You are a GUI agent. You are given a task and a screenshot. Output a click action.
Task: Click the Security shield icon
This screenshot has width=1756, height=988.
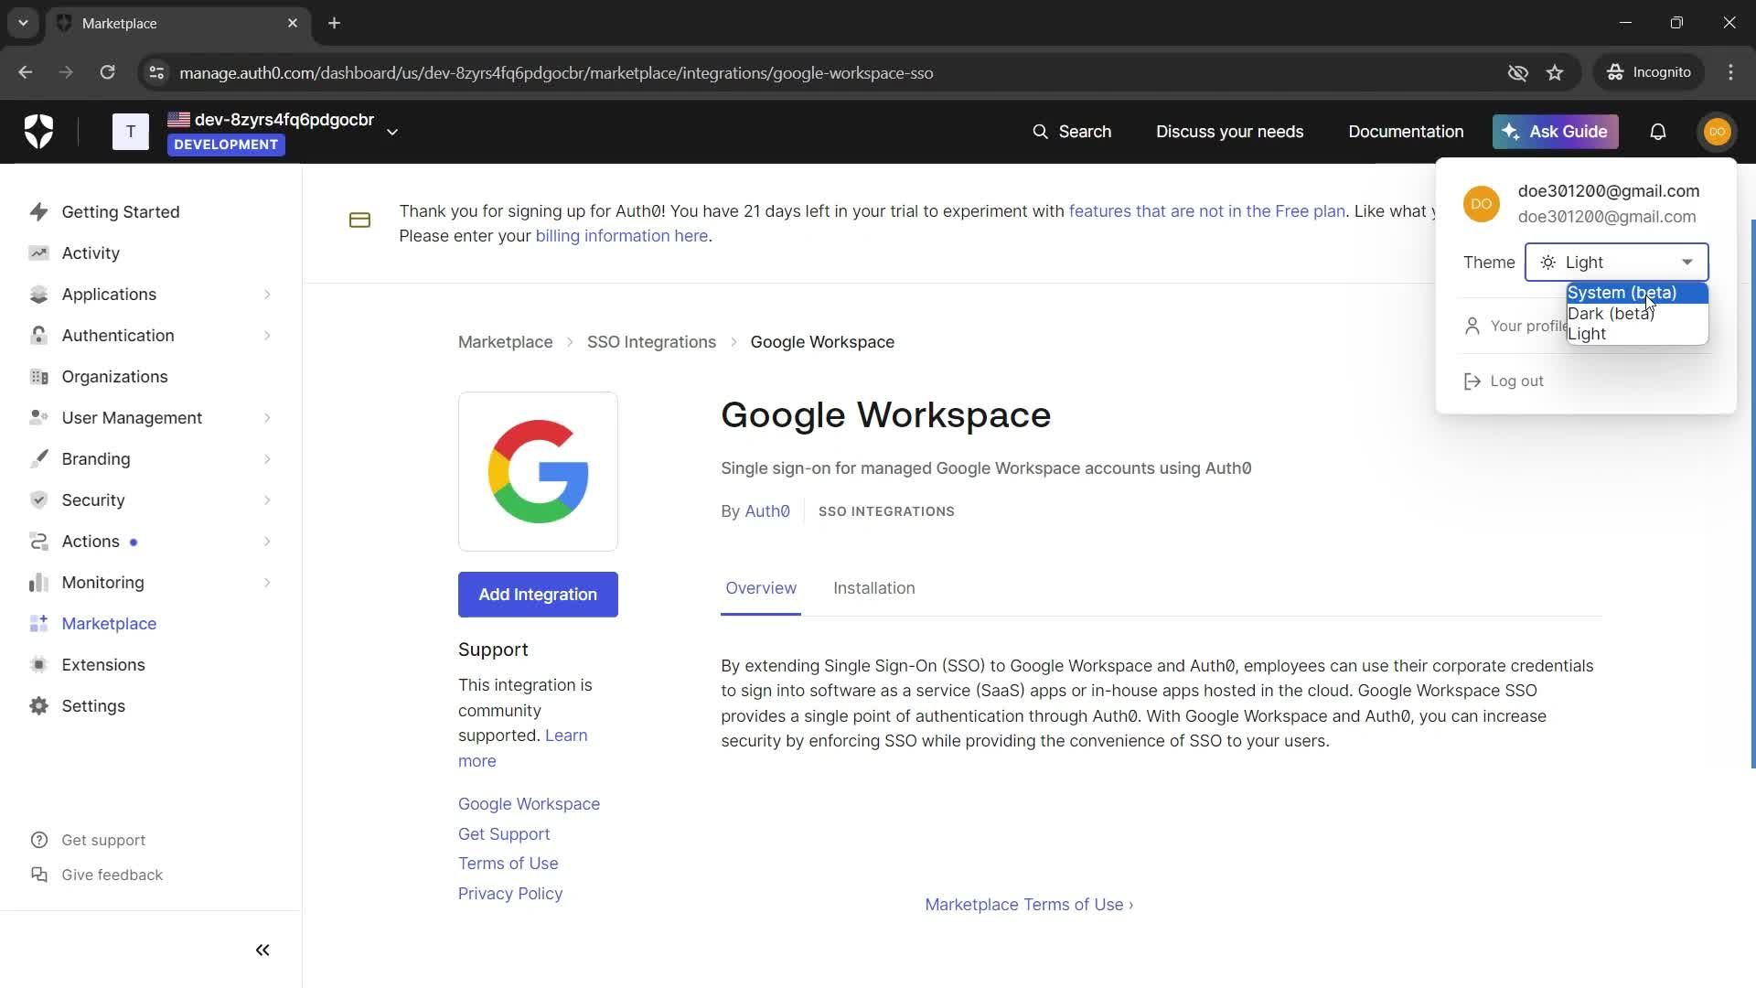[38, 499]
